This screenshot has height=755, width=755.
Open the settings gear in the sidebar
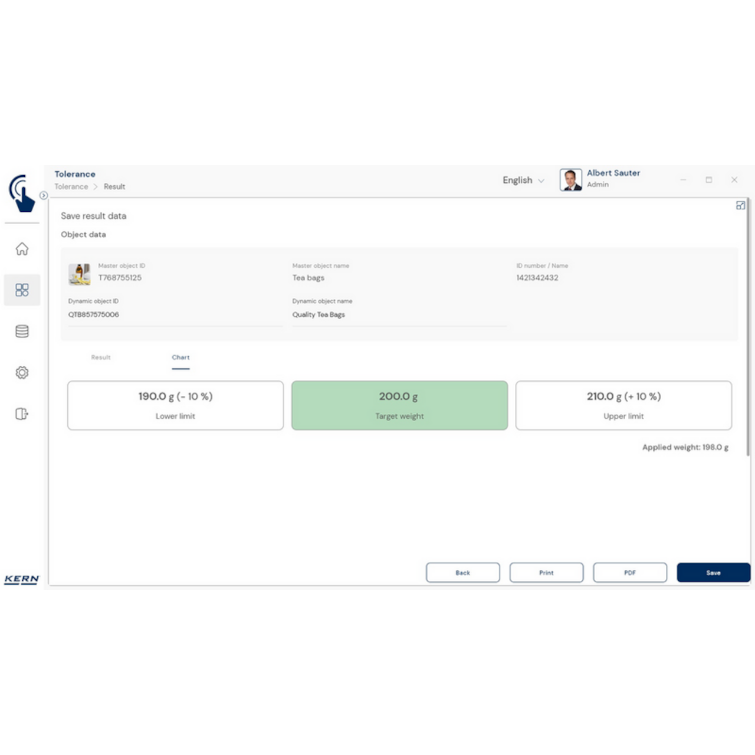coord(22,372)
